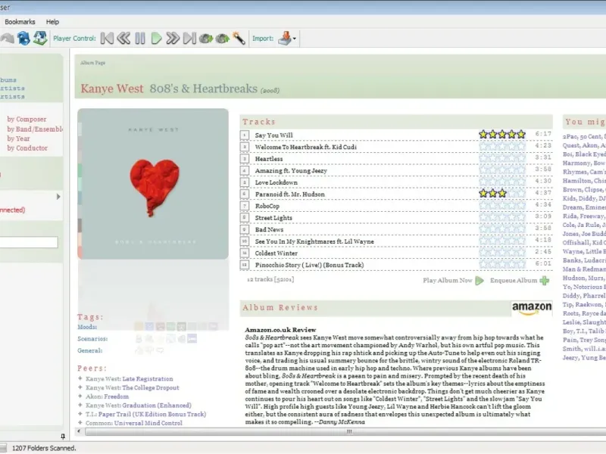Click the blue refresh arrows toolbar icon

tap(23, 39)
